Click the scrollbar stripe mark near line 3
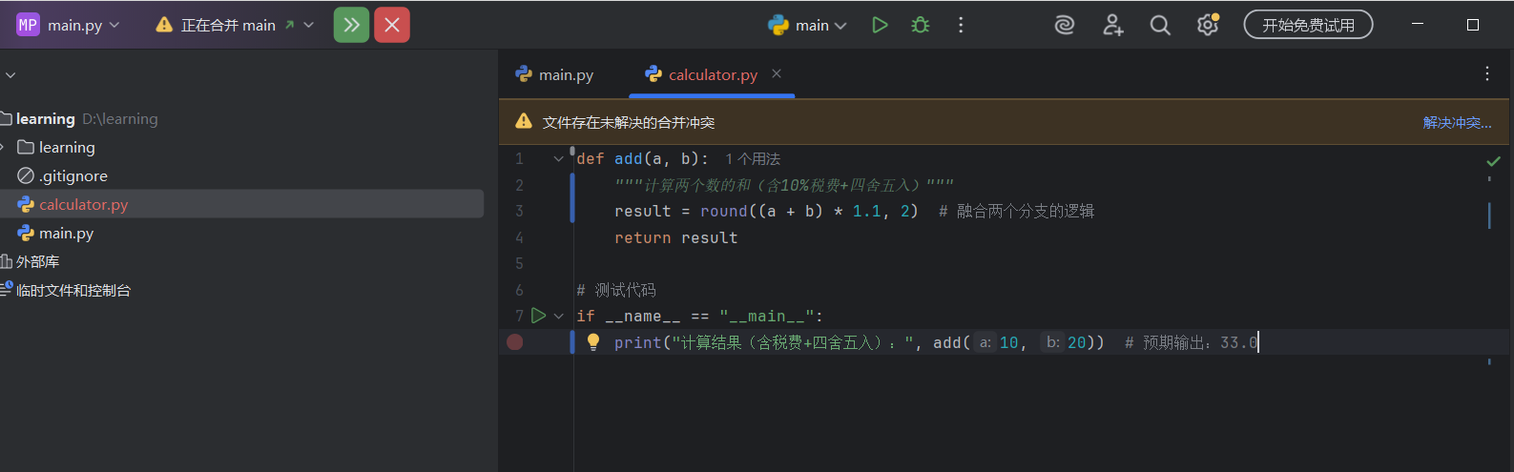 click(1489, 215)
